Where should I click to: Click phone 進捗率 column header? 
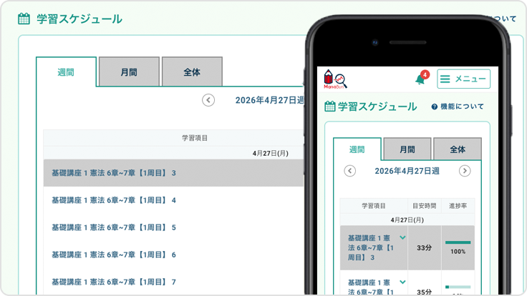[x=458, y=206]
